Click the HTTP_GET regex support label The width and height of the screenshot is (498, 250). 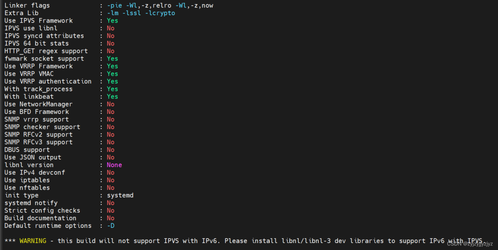tap(46, 51)
